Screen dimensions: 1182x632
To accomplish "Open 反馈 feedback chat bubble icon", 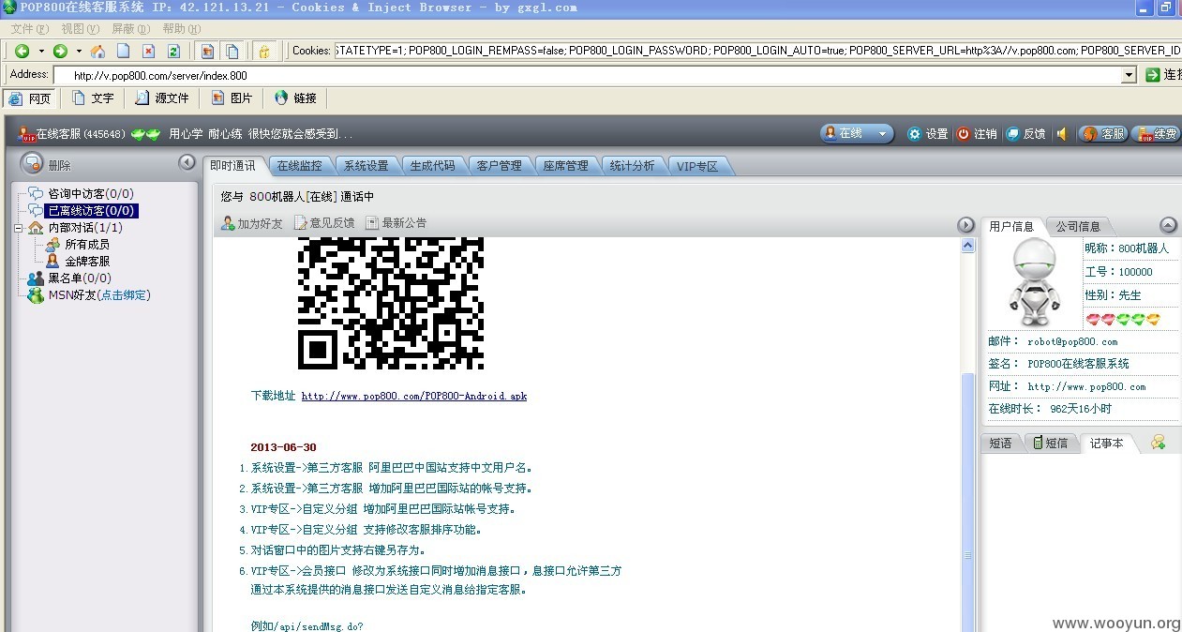I will [1013, 134].
